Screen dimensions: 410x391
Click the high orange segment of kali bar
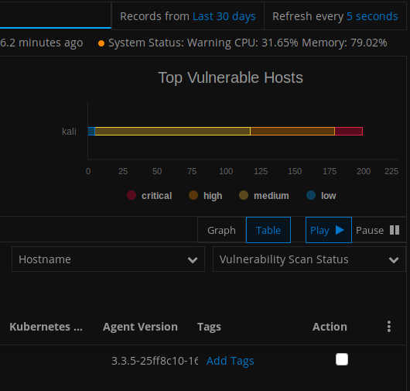click(292, 131)
